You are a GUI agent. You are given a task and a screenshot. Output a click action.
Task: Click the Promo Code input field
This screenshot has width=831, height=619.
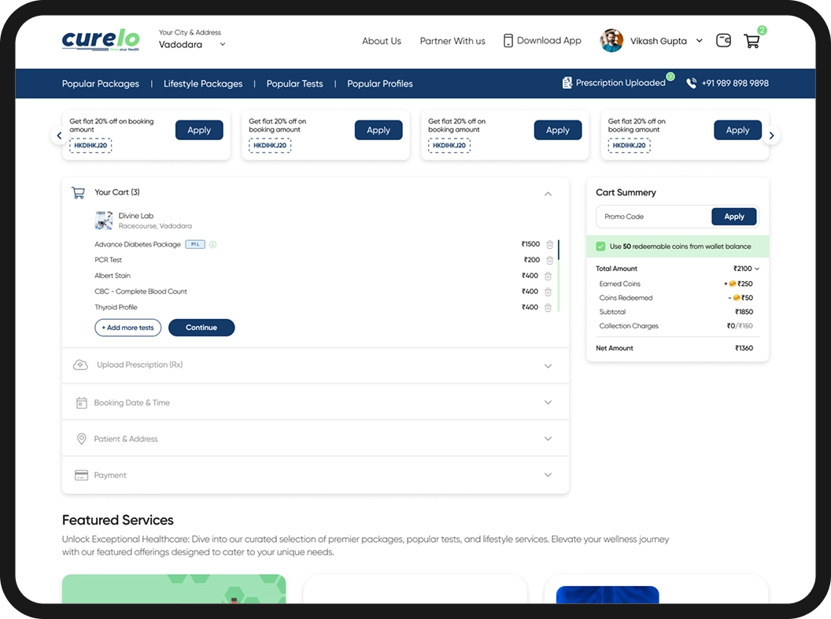[653, 217]
